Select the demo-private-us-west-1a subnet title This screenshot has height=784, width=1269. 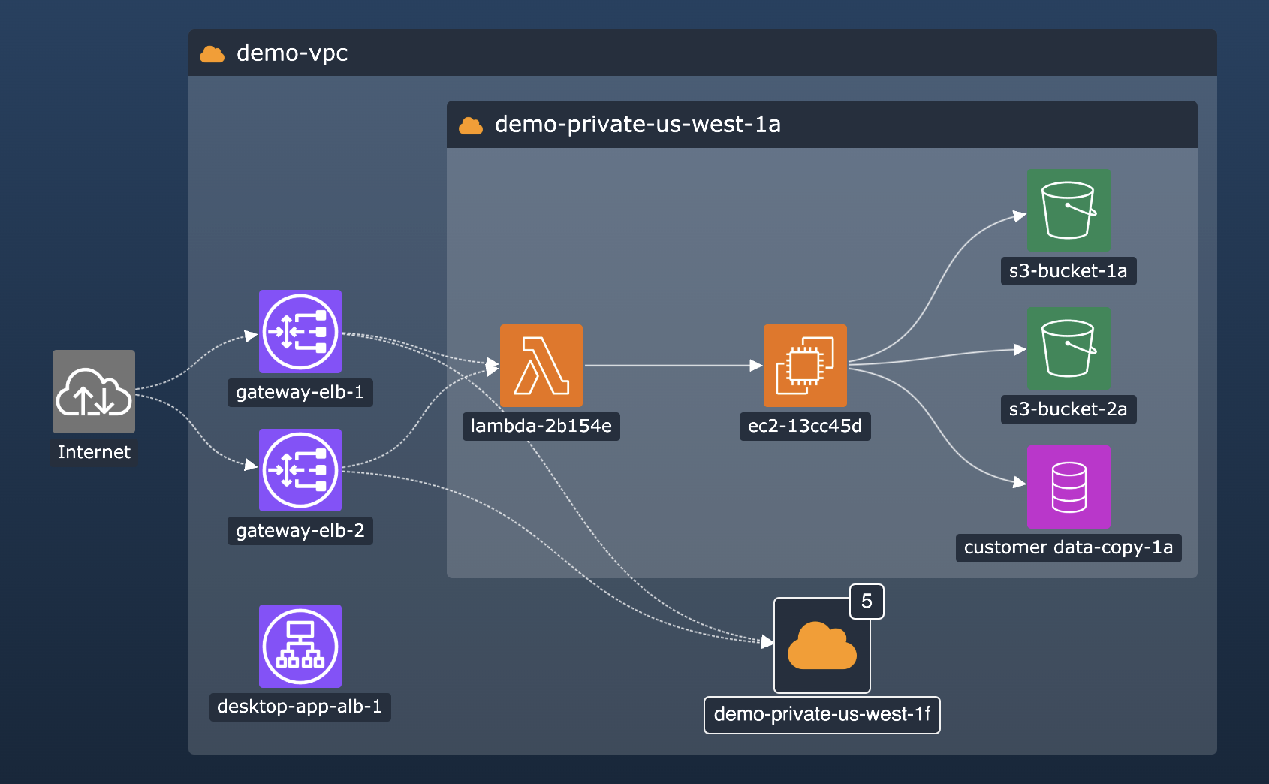[x=638, y=125]
